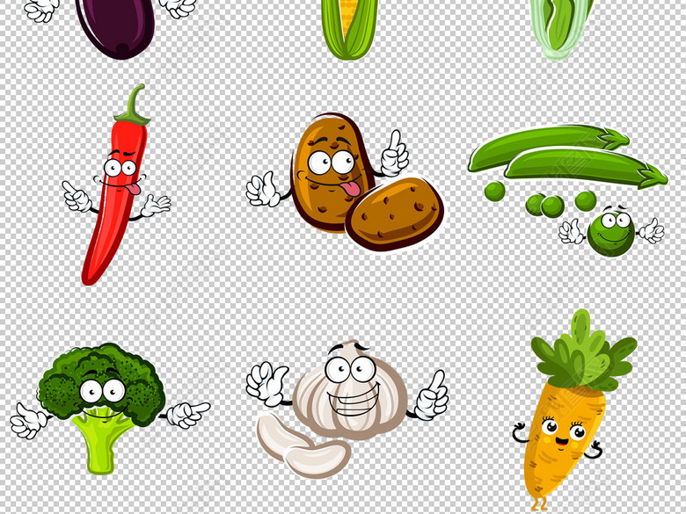This screenshot has height=514, width=686.
Task: Select the loose garlic cloves below the bulb
Action: coord(303,448)
